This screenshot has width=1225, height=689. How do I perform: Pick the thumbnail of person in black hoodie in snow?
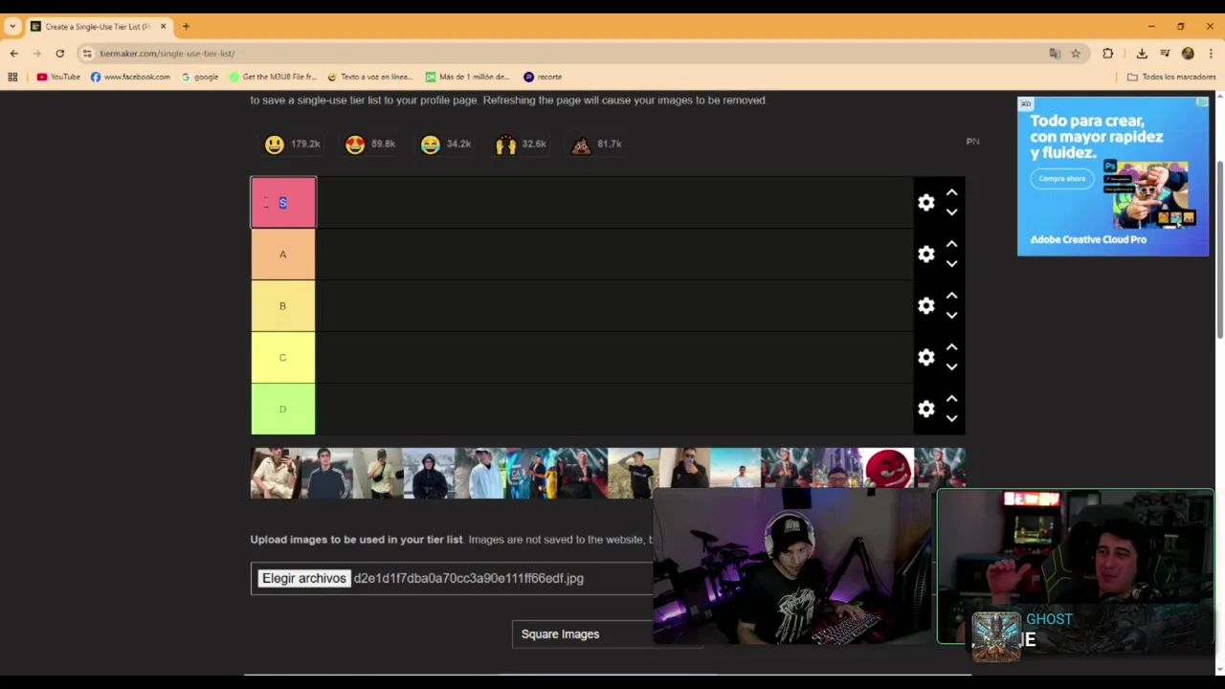(429, 473)
